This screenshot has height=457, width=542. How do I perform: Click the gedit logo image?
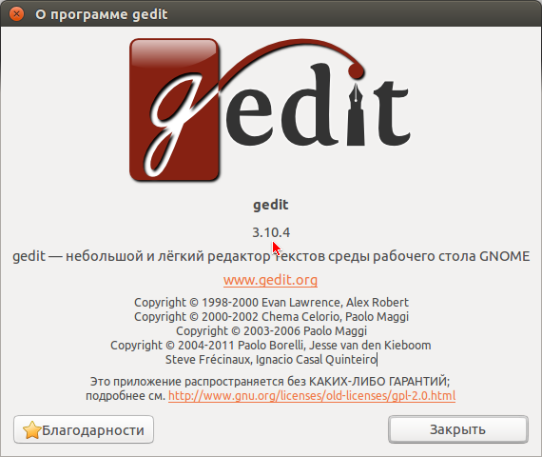point(270,109)
